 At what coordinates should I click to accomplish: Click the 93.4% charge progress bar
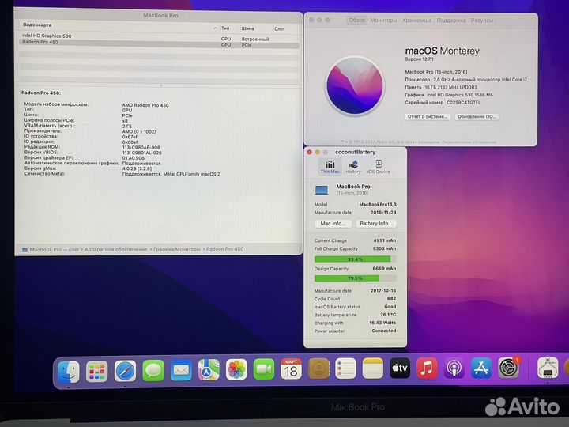coord(355,259)
